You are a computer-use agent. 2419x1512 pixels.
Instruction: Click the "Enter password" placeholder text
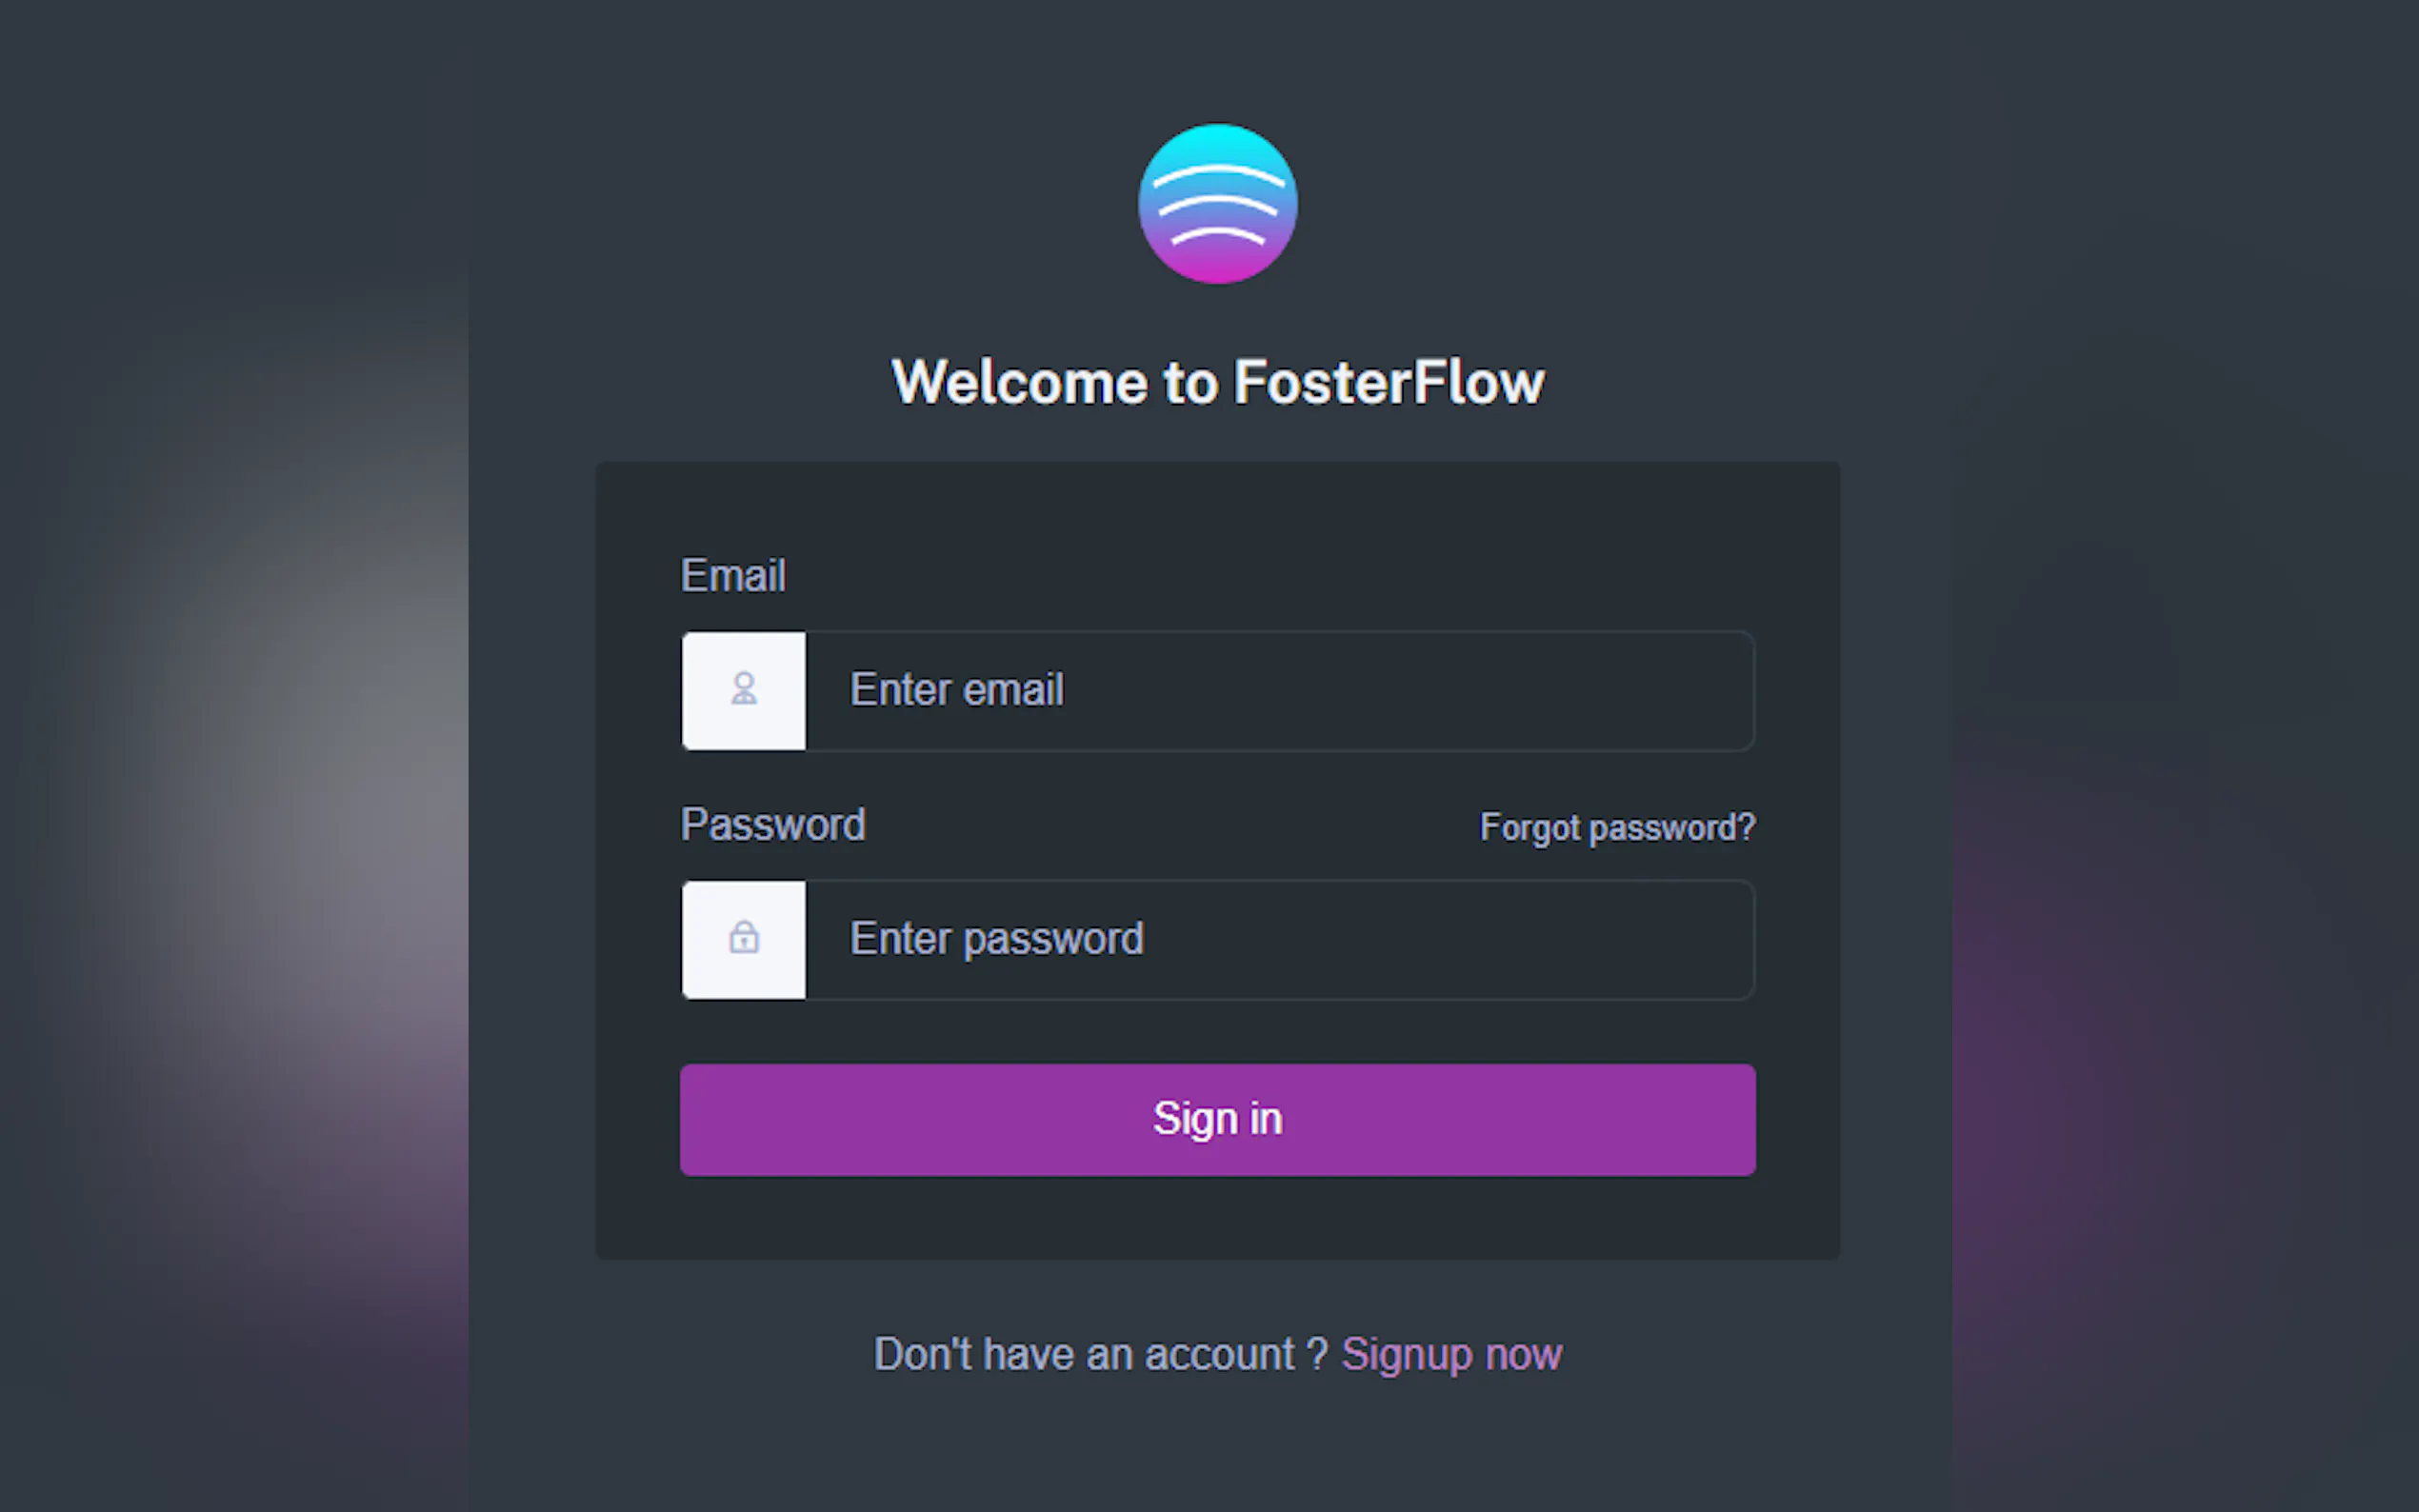(x=996, y=939)
